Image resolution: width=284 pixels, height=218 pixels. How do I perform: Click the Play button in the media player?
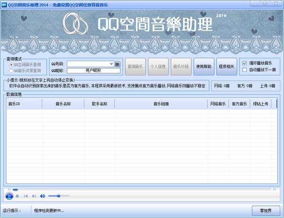(x=9, y=195)
